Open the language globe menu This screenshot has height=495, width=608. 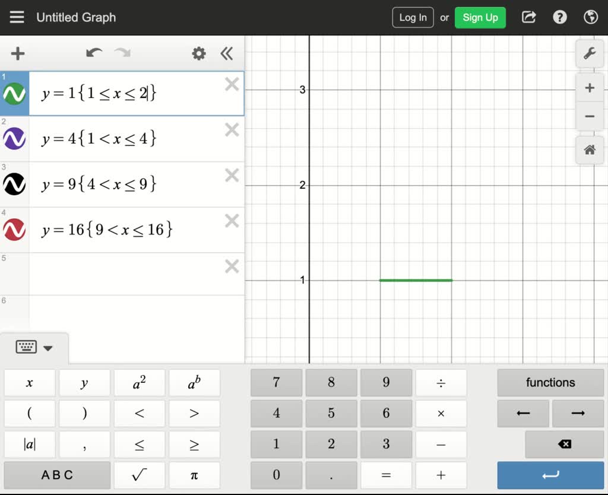[590, 17]
